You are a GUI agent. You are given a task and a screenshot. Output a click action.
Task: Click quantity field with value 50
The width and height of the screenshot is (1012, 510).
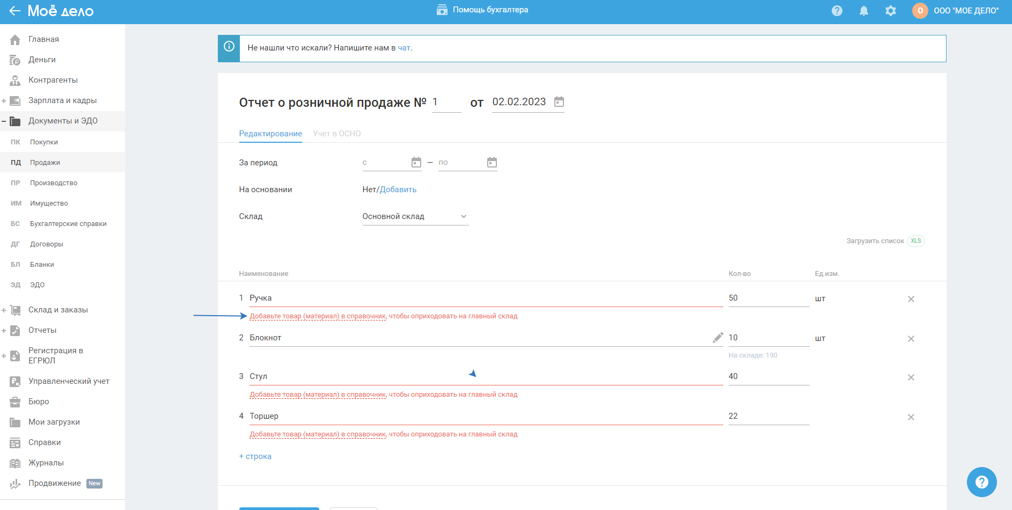tap(769, 298)
